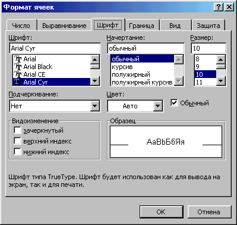Enable the зачеркнутый checkbox
Image resolution: width=237 pixels, height=225 pixels.
pyautogui.click(x=17, y=130)
